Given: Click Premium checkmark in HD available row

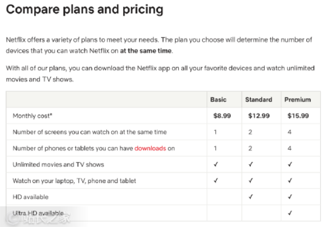Looking at the screenshot, I should point(290,197).
